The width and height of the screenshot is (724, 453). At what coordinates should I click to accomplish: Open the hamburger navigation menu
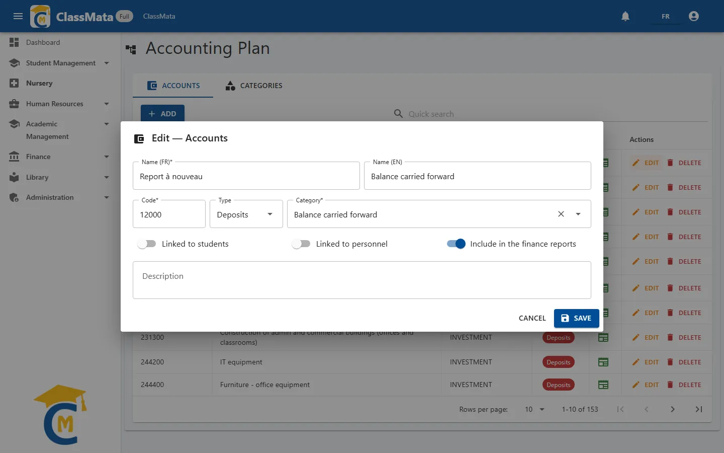[18, 16]
